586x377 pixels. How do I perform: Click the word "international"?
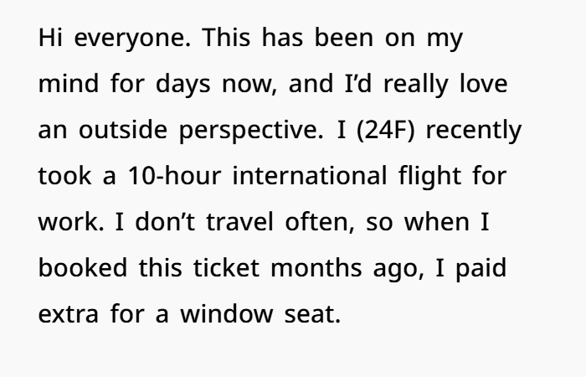pos(310,175)
